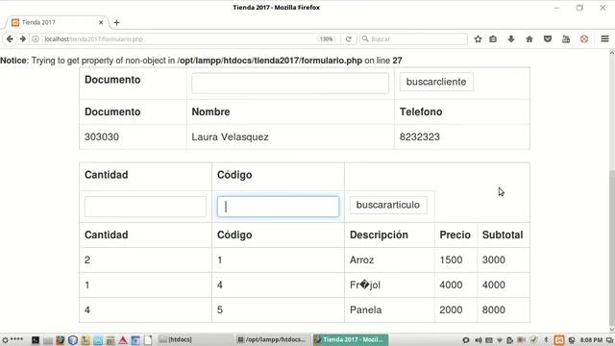Open the downloads arrow icon
The width and height of the screenshot is (615, 346).
pyautogui.click(x=511, y=38)
